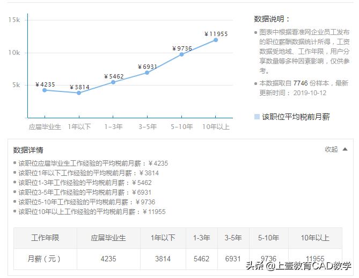Click the 10年以上 table header cell
The image size is (359, 278).
pos(316,238)
